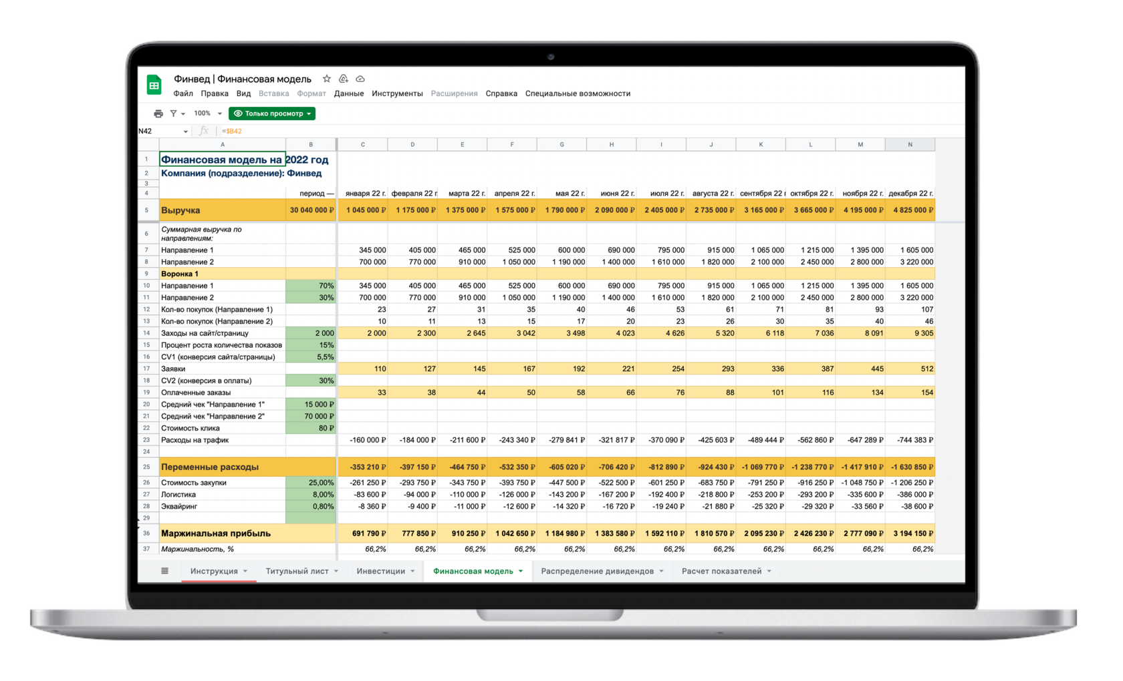This screenshot has height=681, width=1123.
Task: Click the Выручка row label cell
Action: tap(223, 210)
